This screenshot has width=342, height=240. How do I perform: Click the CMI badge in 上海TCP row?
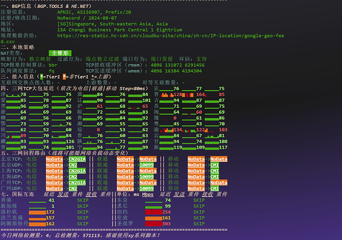coord(215,171)
